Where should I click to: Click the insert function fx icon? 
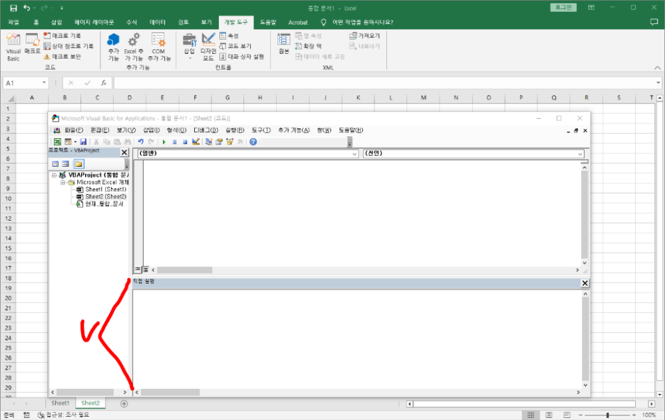tap(104, 83)
